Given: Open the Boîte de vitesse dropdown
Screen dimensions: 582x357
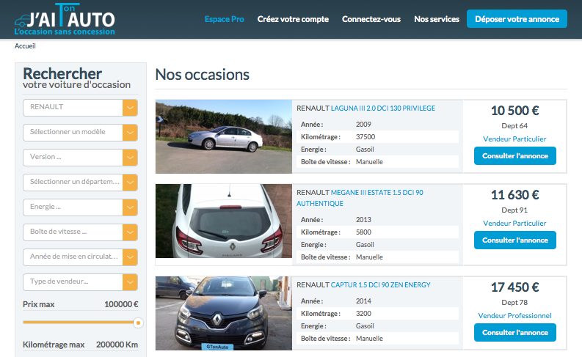Looking at the screenshot, I should [x=80, y=232].
